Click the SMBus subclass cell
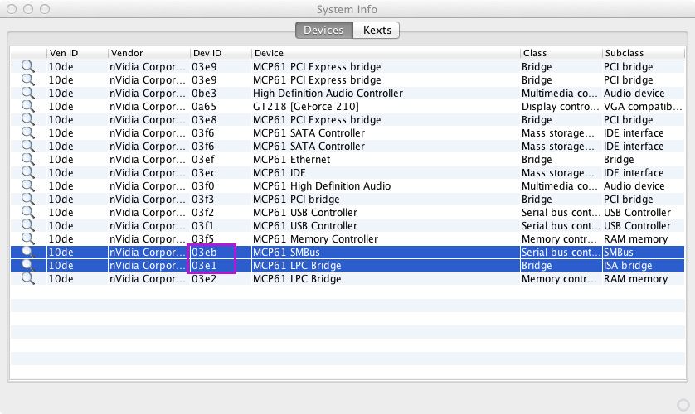Viewport: 695px width, 414px height. (619, 253)
